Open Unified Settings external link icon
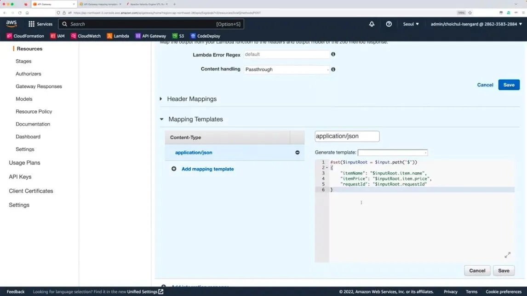The image size is (527, 296). [x=161, y=291]
